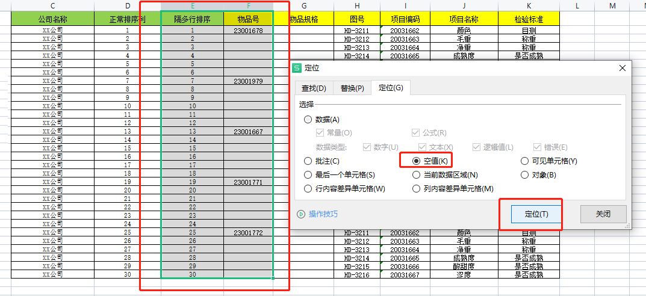Click cell 30 in 隔多行排序 column
Image resolution: width=646 pixels, height=296 pixels.
tap(193, 274)
